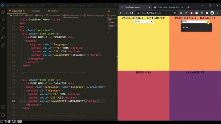This screenshot has width=221, height=124.
Task: Open Explorer in the VS Code activity bar
Action: (x=3, y=12)
